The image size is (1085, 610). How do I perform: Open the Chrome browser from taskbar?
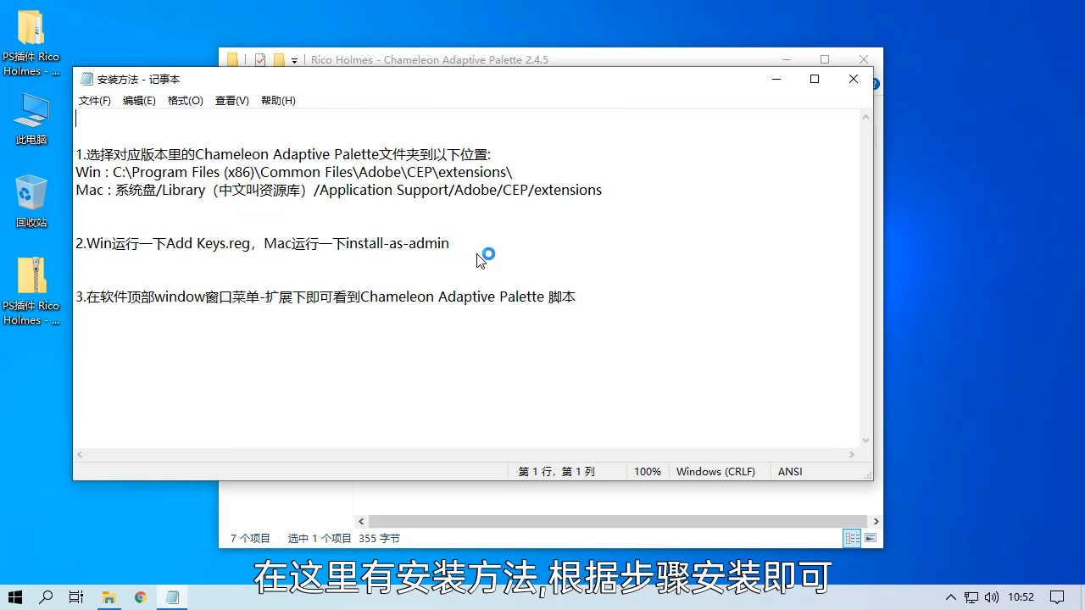(140, 597)
